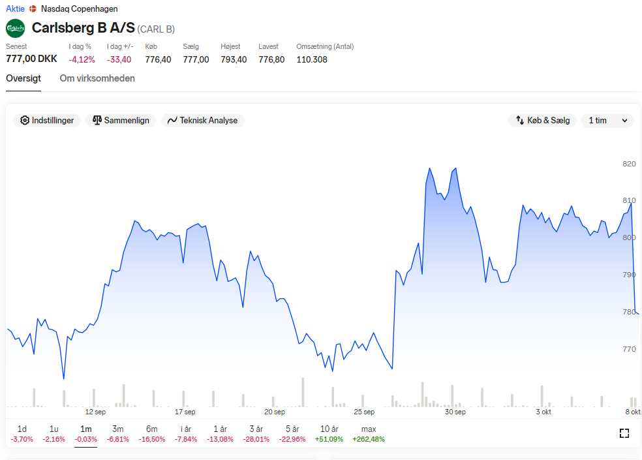The image size is (642, 460).
Task: Click the 20 sep date axis label
Action: click(x=274, y=412)
